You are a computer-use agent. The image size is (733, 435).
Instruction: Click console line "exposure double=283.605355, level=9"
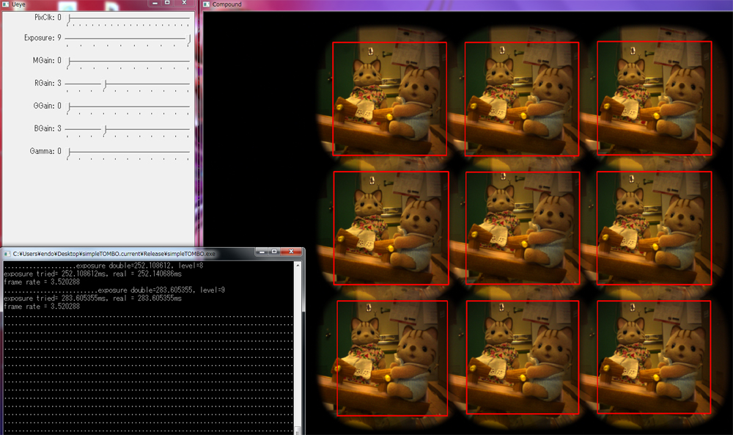coord(161,290)
